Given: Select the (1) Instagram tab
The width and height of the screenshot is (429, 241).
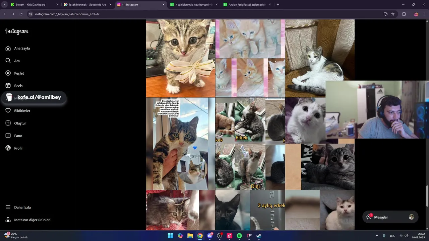Looking at the screenshot, I should click(141, 5).
